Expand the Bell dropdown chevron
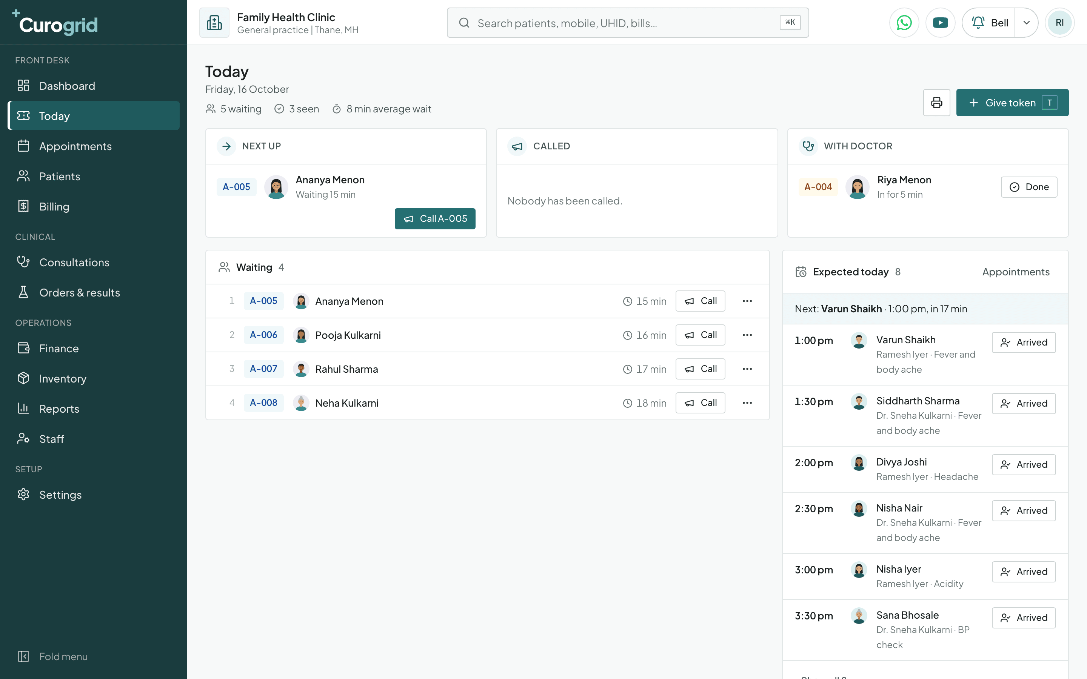 1026,23
